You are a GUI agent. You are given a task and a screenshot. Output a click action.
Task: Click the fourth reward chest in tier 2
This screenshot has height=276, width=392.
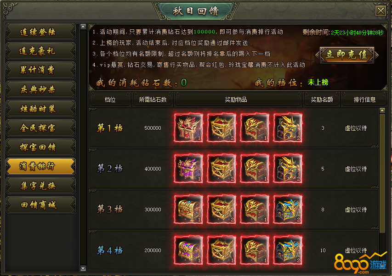pyautogui.click(x=288, y=169)
